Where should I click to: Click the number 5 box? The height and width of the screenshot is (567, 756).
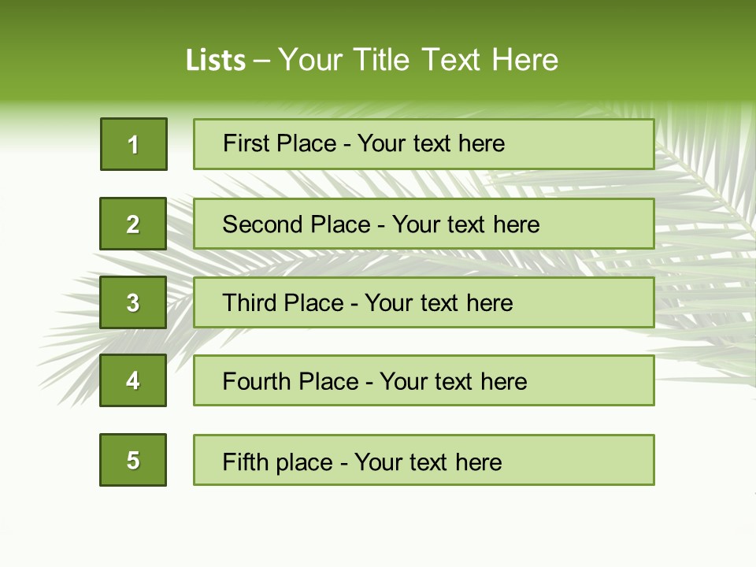133,460
